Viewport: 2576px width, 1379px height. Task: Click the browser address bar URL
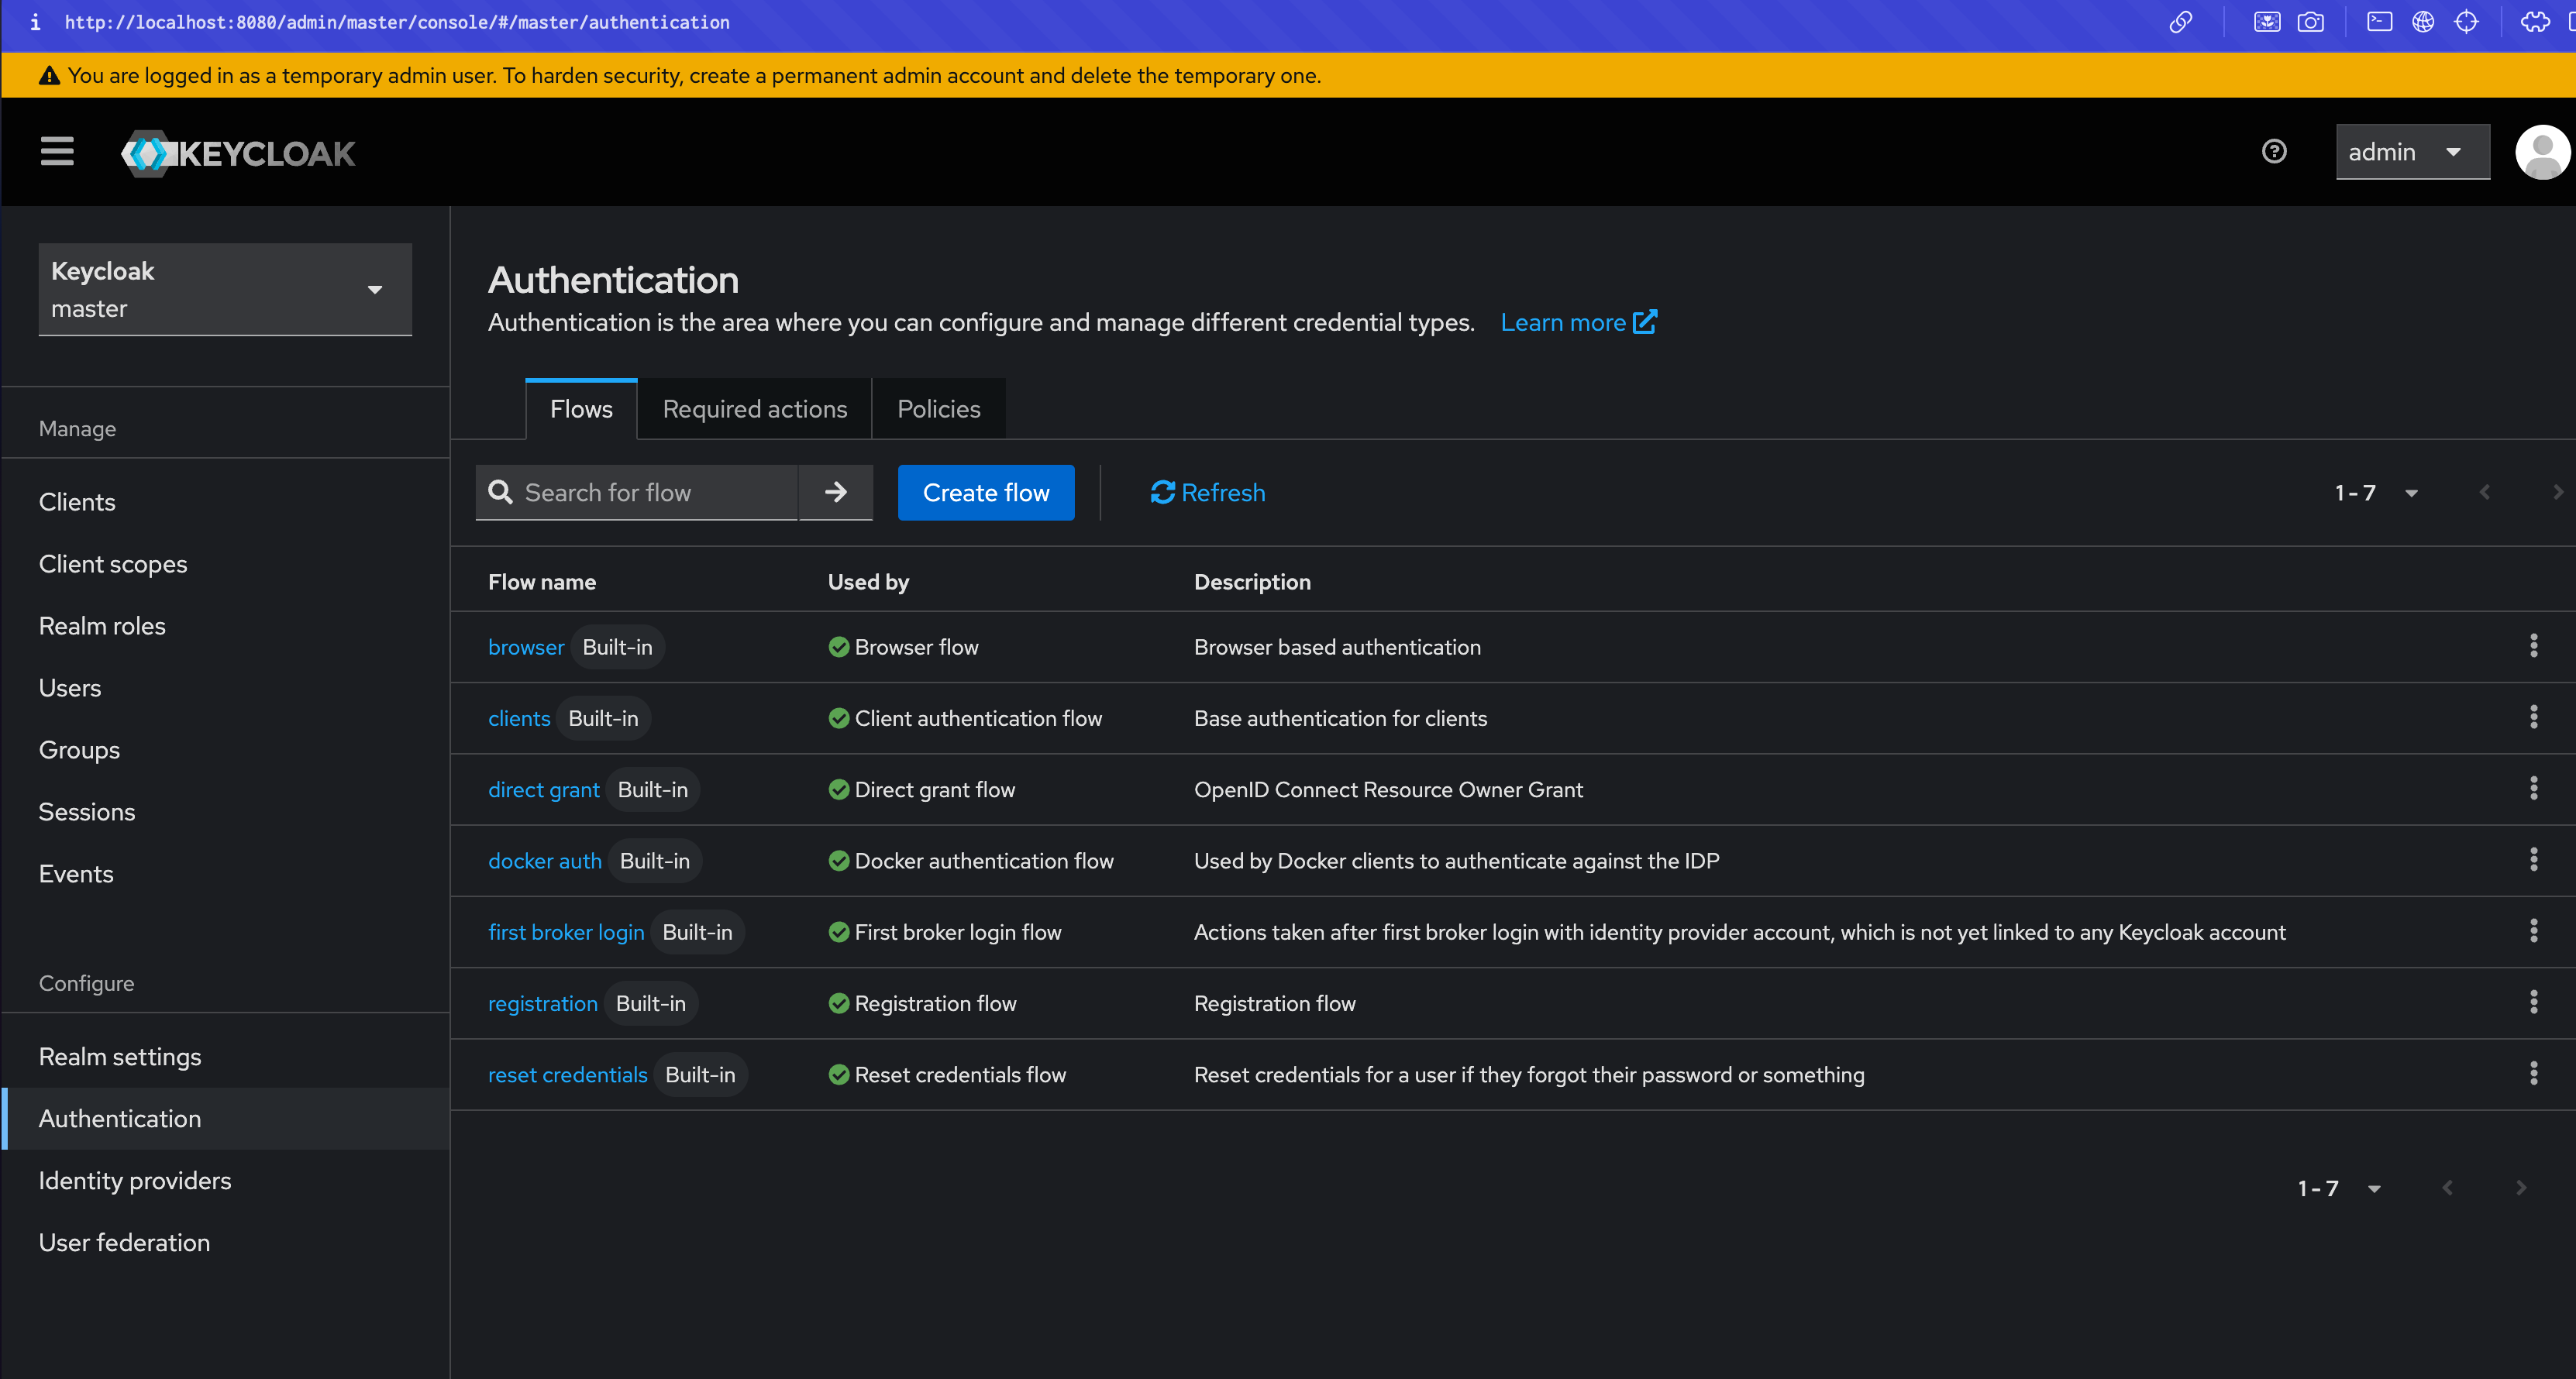click(x=397, y=22)
